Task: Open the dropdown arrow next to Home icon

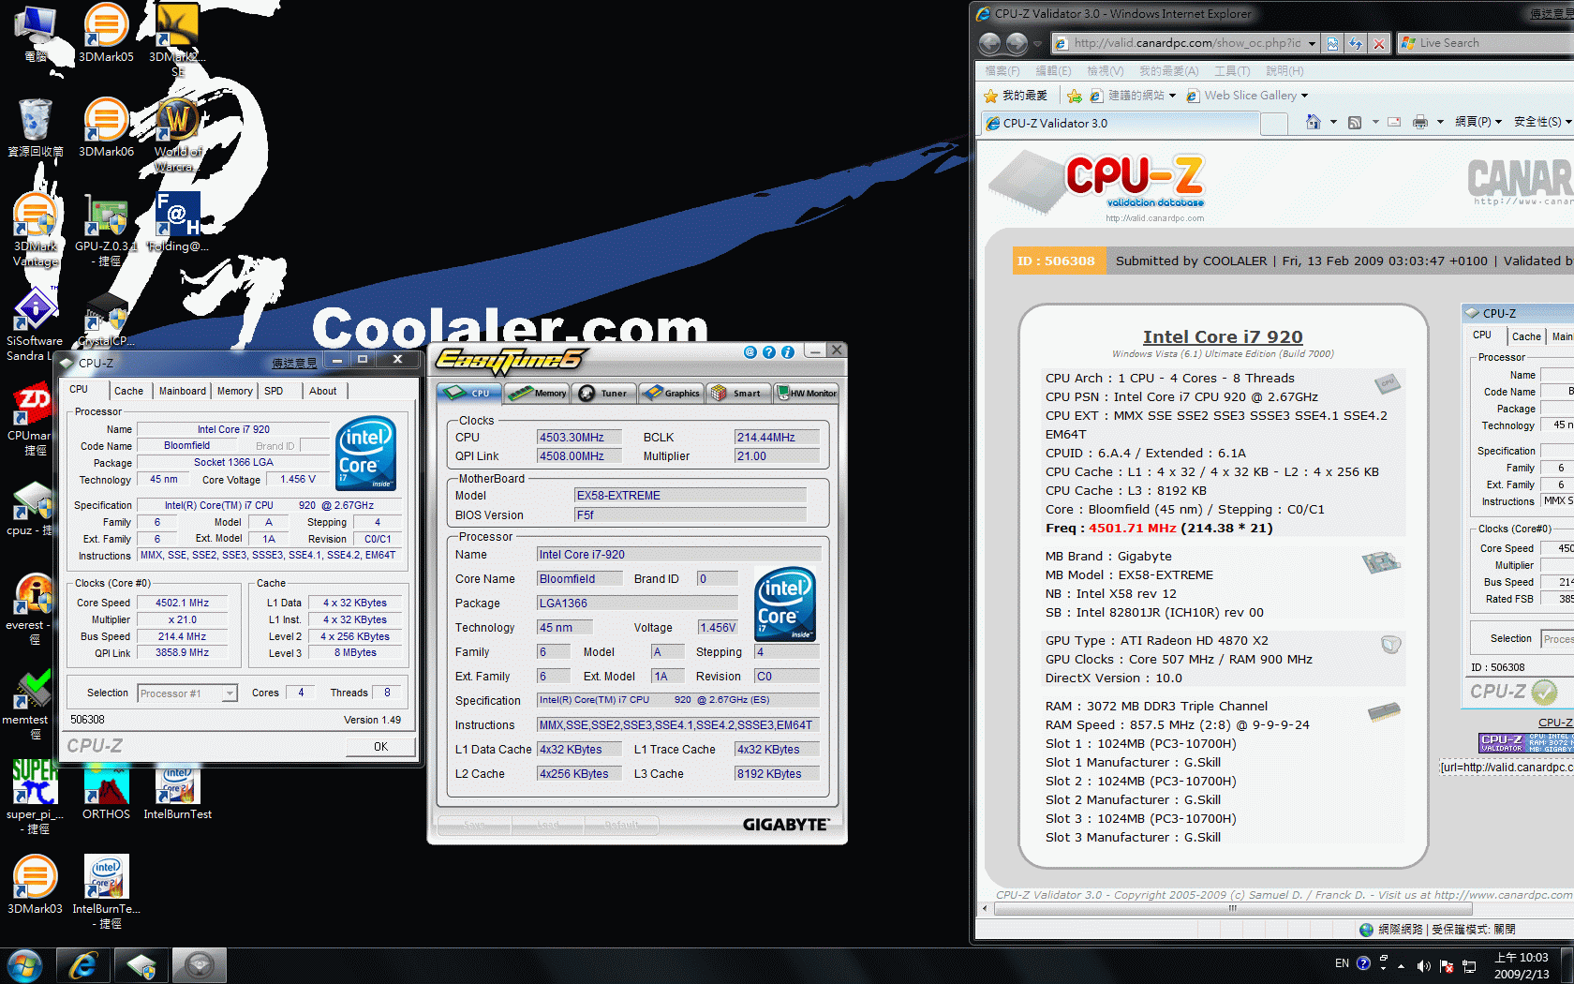Action: coord(1333,122)
